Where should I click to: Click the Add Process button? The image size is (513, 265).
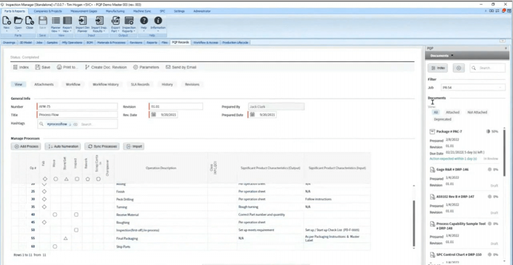coord(26,146)
